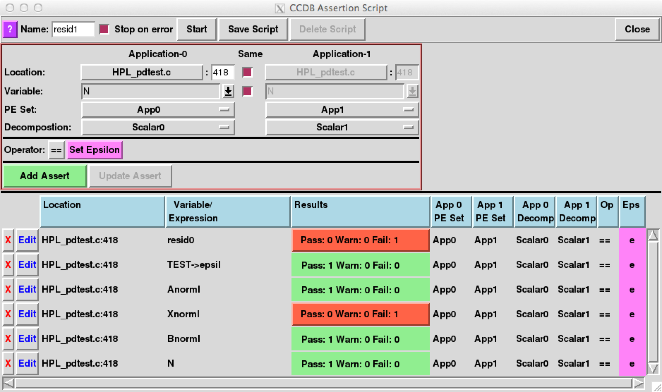Remove the TEST->epsil row with its X icon

pyautogui.click(x=8, y=265)
